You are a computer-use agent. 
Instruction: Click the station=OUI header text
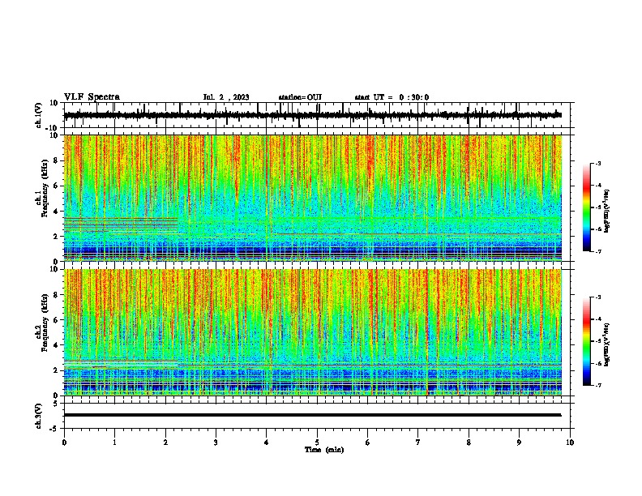point(300,97)
